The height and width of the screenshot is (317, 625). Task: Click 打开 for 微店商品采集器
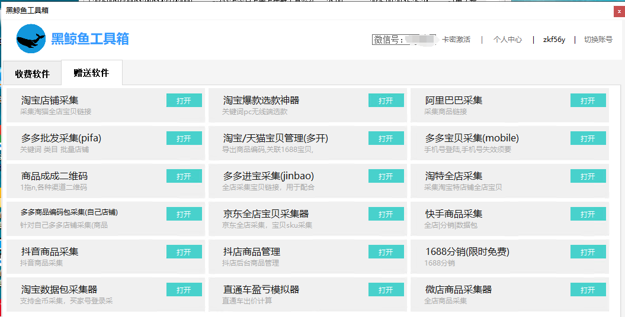click(x=588, y=290)
